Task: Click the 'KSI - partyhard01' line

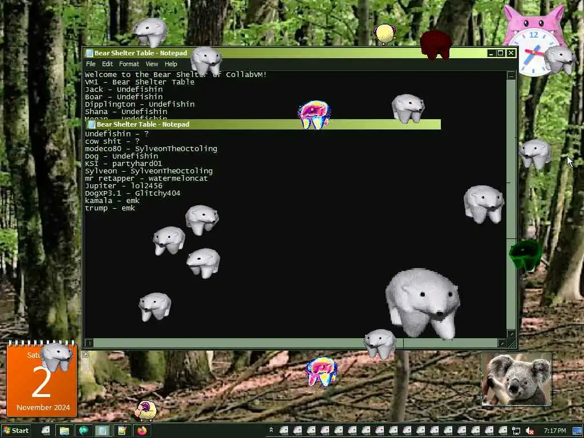Action: click(x=123, y=164)
